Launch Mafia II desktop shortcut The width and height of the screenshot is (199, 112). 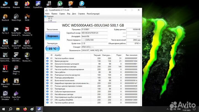[x=5, y=68]
